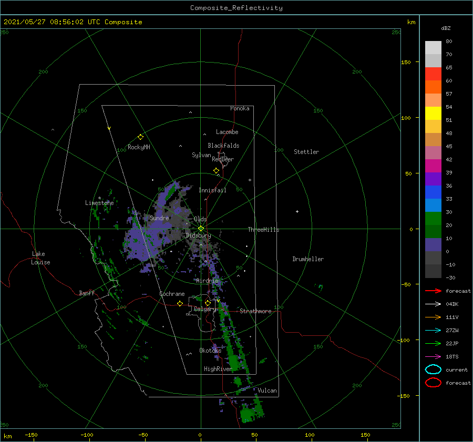The image size is (473, 442).
Task: Click the yellow radar-site diamond at map center
Action: coord(201,229)
